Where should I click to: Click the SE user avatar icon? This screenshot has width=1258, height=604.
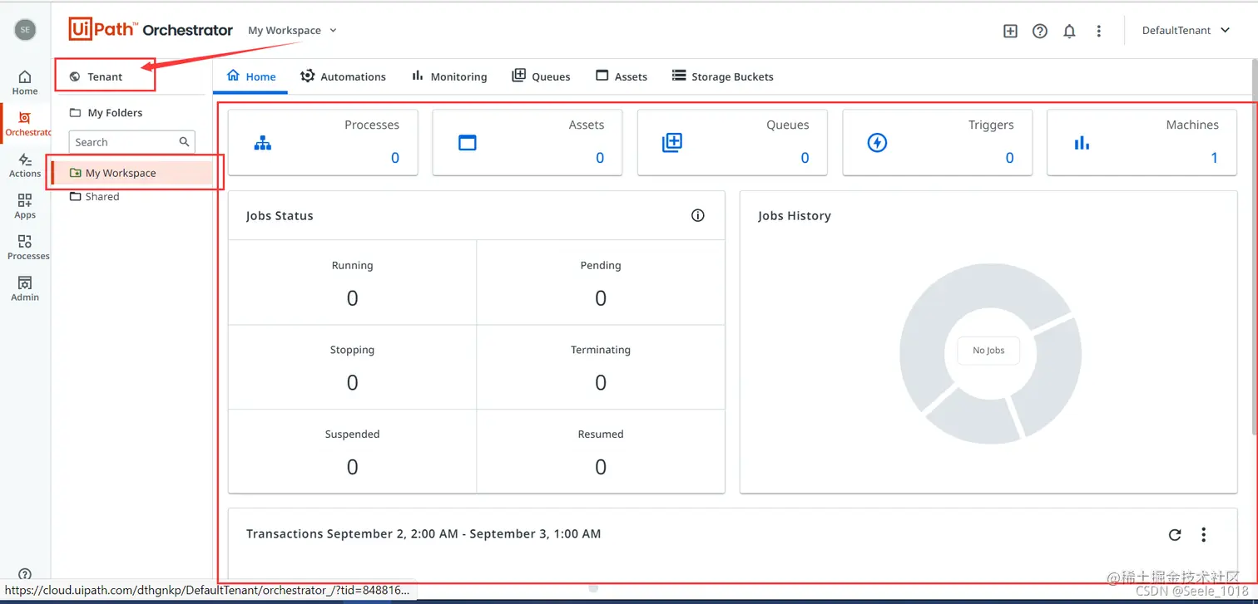tap(25, 30)
